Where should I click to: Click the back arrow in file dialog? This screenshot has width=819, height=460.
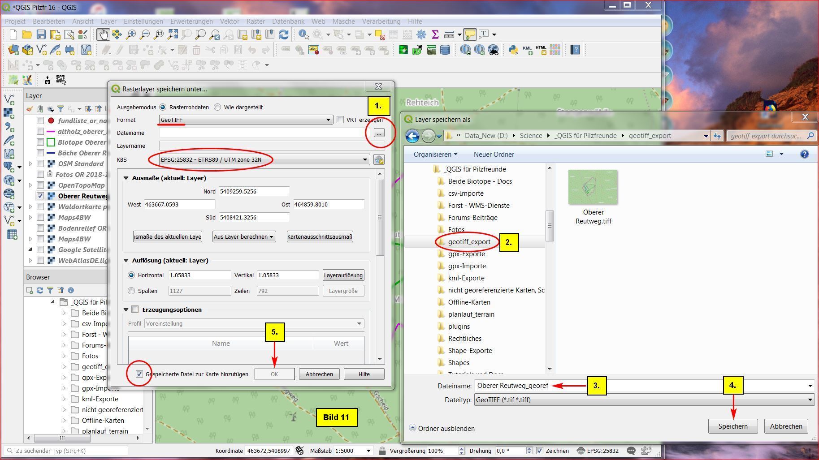coord(412,136)
